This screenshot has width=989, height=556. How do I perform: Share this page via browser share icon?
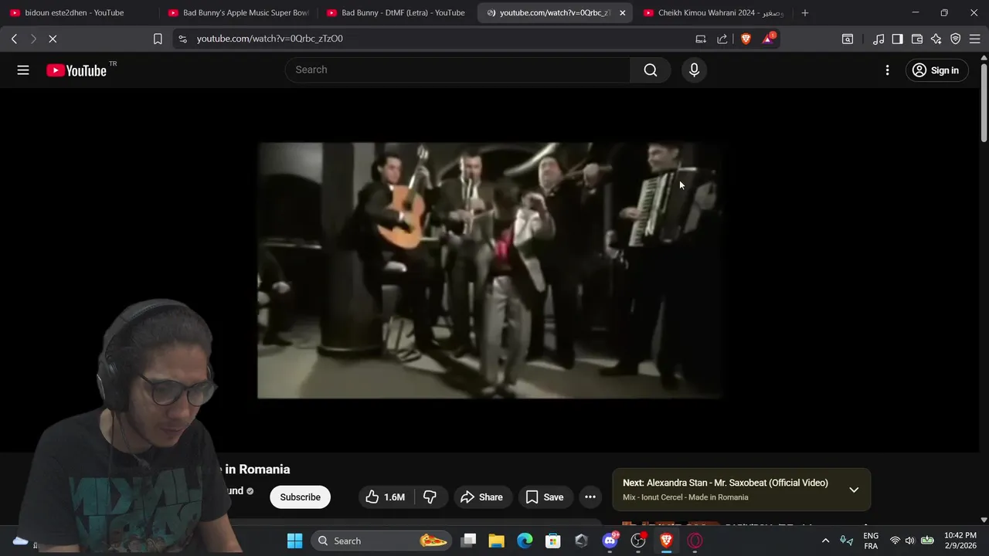722,39
